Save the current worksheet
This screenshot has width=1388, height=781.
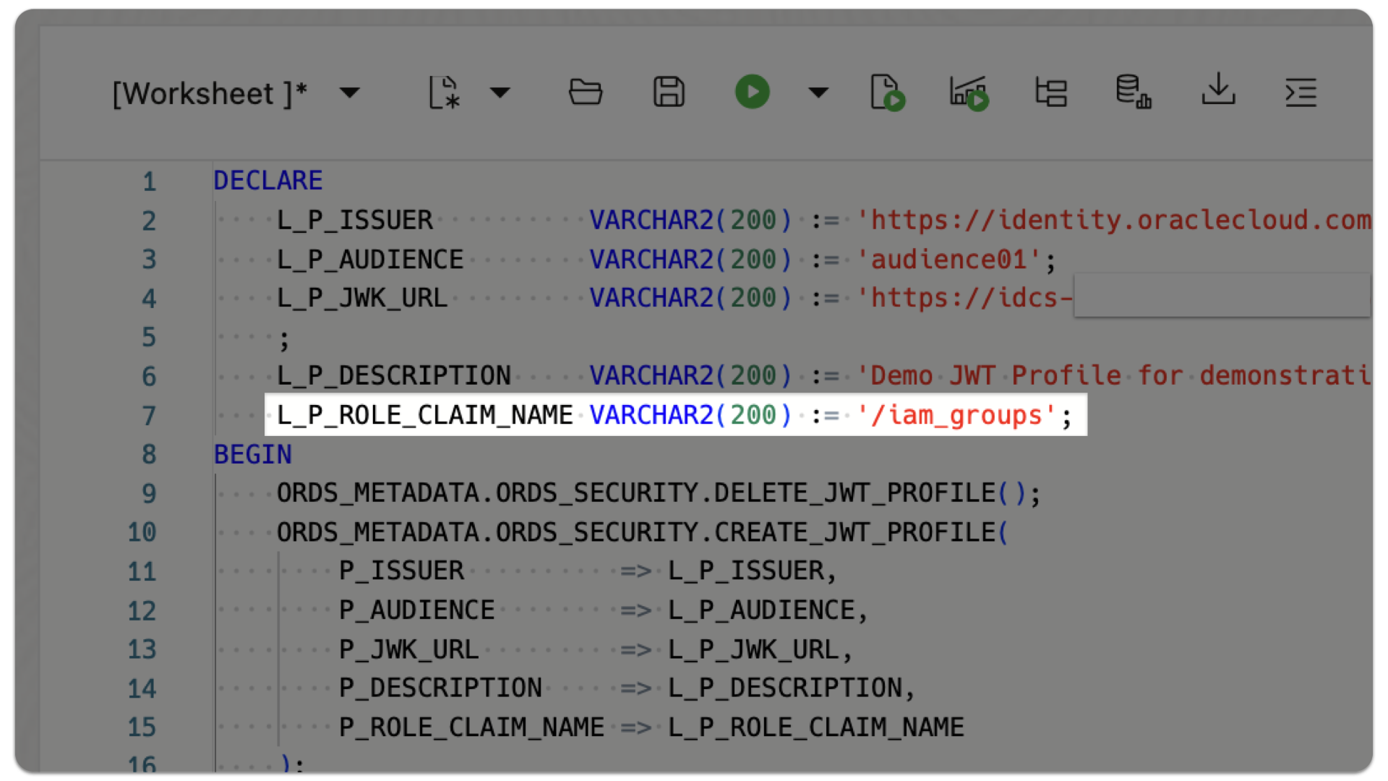(669, 92)
